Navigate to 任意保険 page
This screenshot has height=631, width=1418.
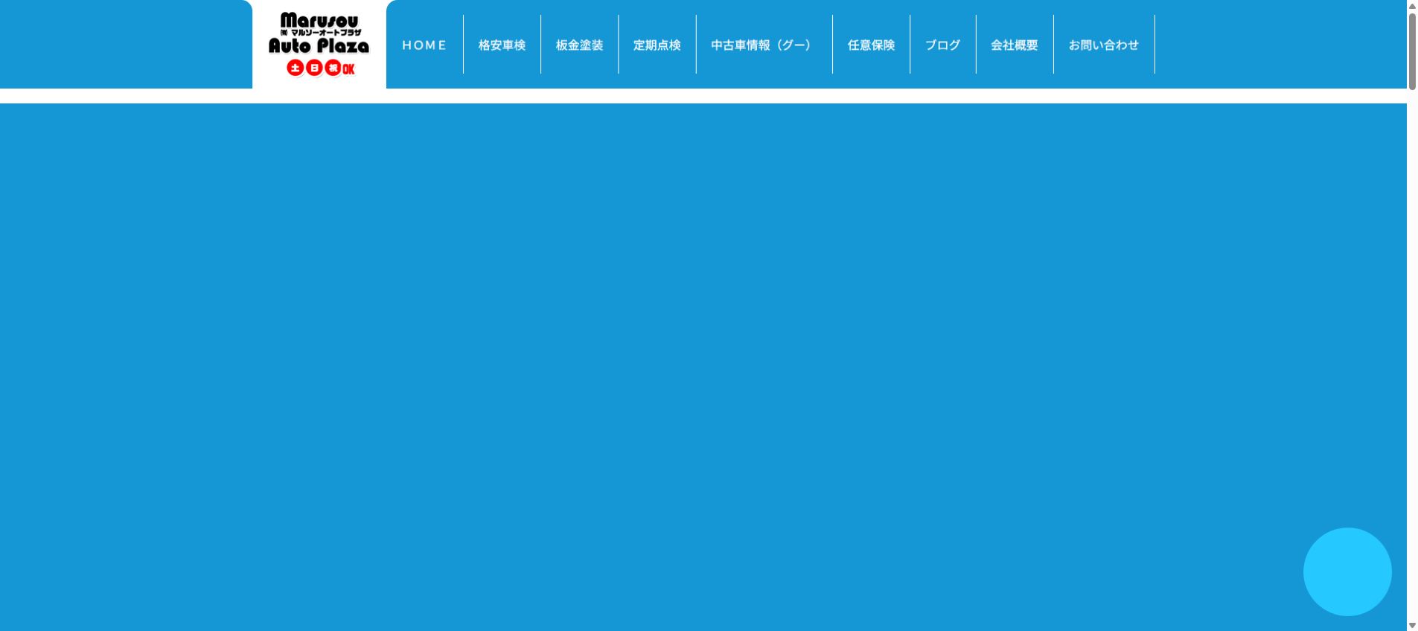(871, 45)
